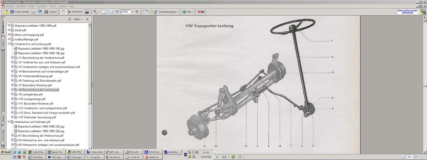Click the expand current bookmark icon

coord(70,19)
